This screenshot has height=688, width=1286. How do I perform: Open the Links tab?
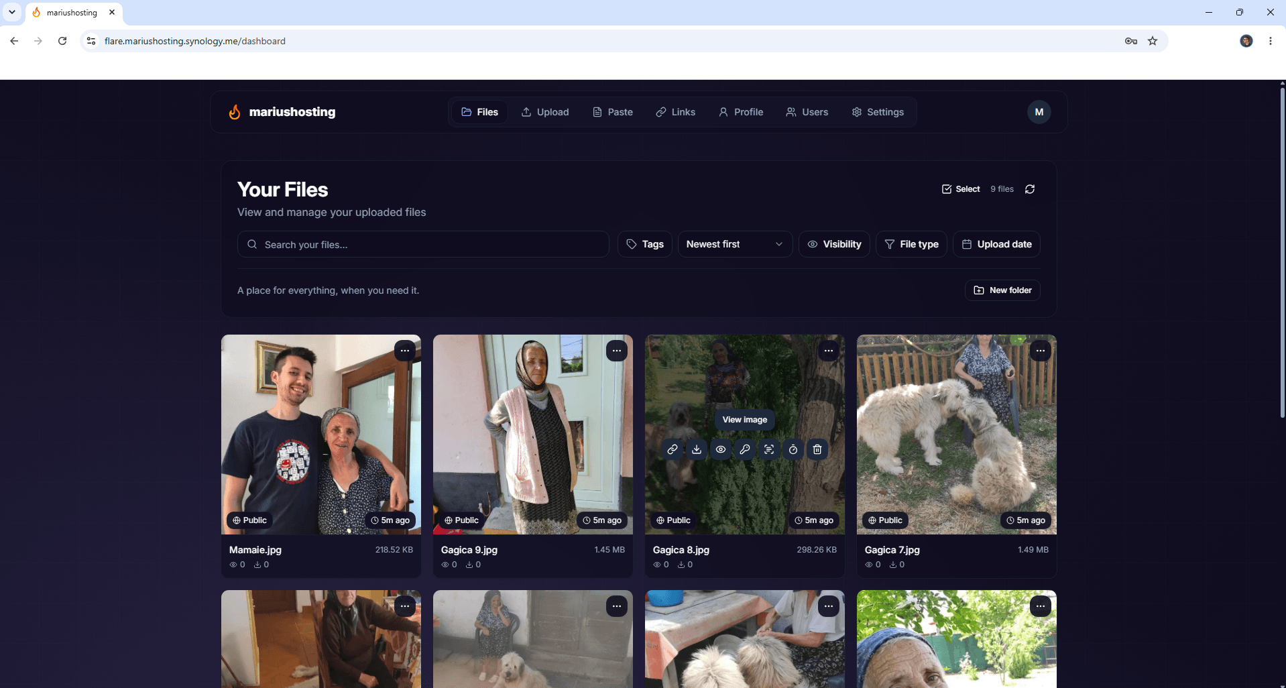(676, 112)
